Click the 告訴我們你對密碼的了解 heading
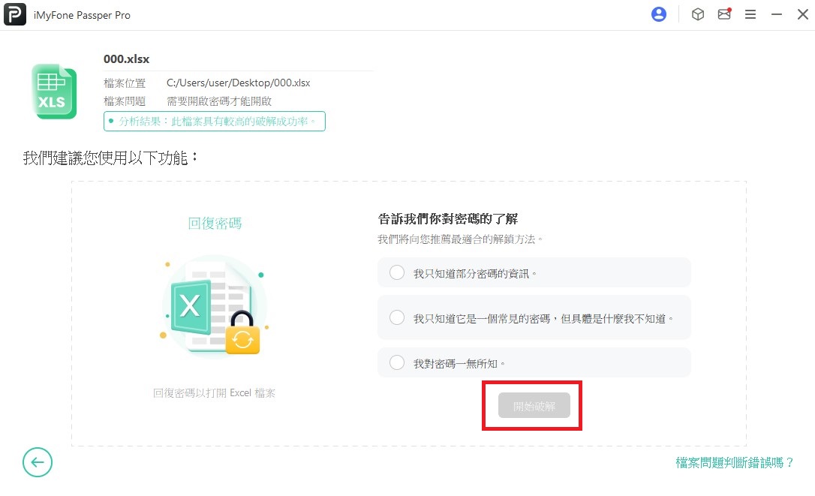The height and width of the screenshot is (496, 815). coord(448,219)
